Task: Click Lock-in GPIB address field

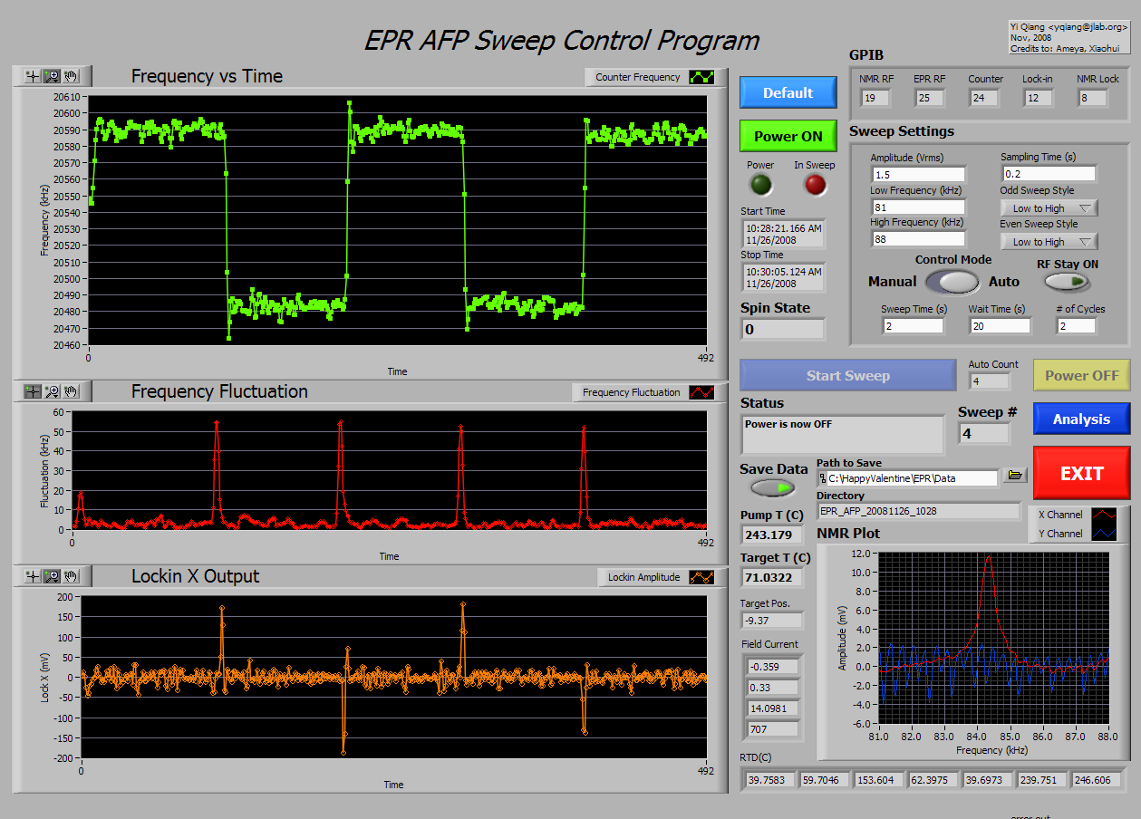Action: (x=1039, y=98)
